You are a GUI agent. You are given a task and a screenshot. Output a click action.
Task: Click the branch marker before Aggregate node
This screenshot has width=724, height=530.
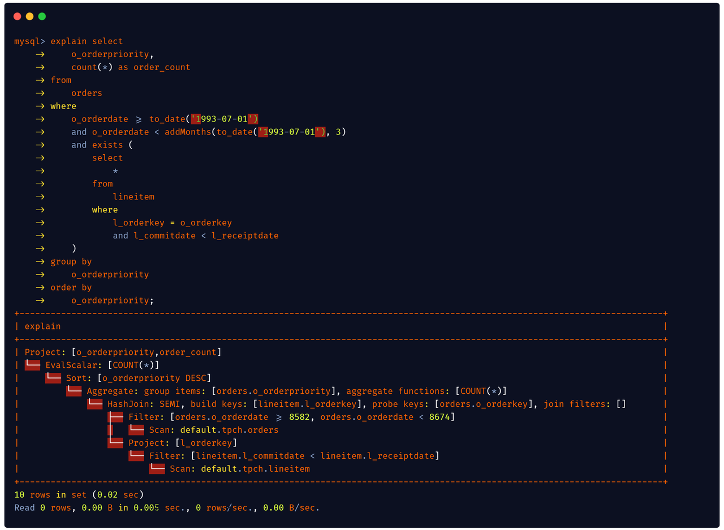tap(74, 391)
